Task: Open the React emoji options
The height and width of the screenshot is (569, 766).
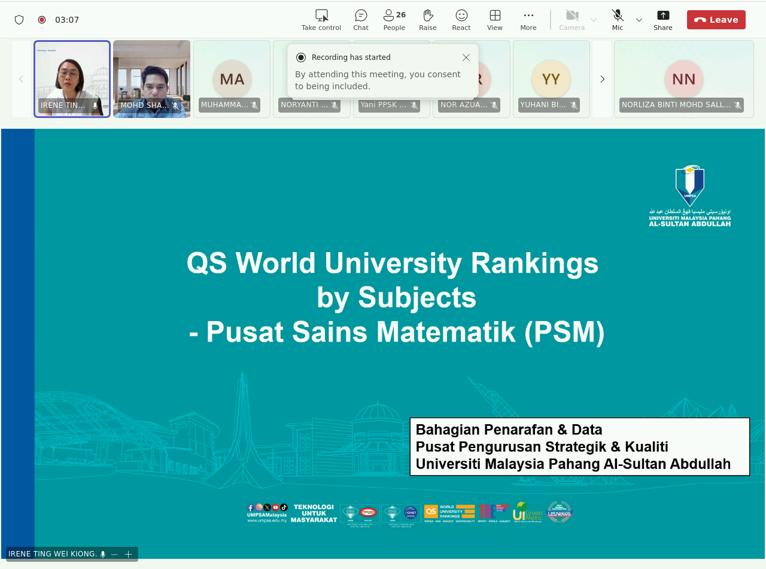Action: pyautogui.click(x=461, y=20)
